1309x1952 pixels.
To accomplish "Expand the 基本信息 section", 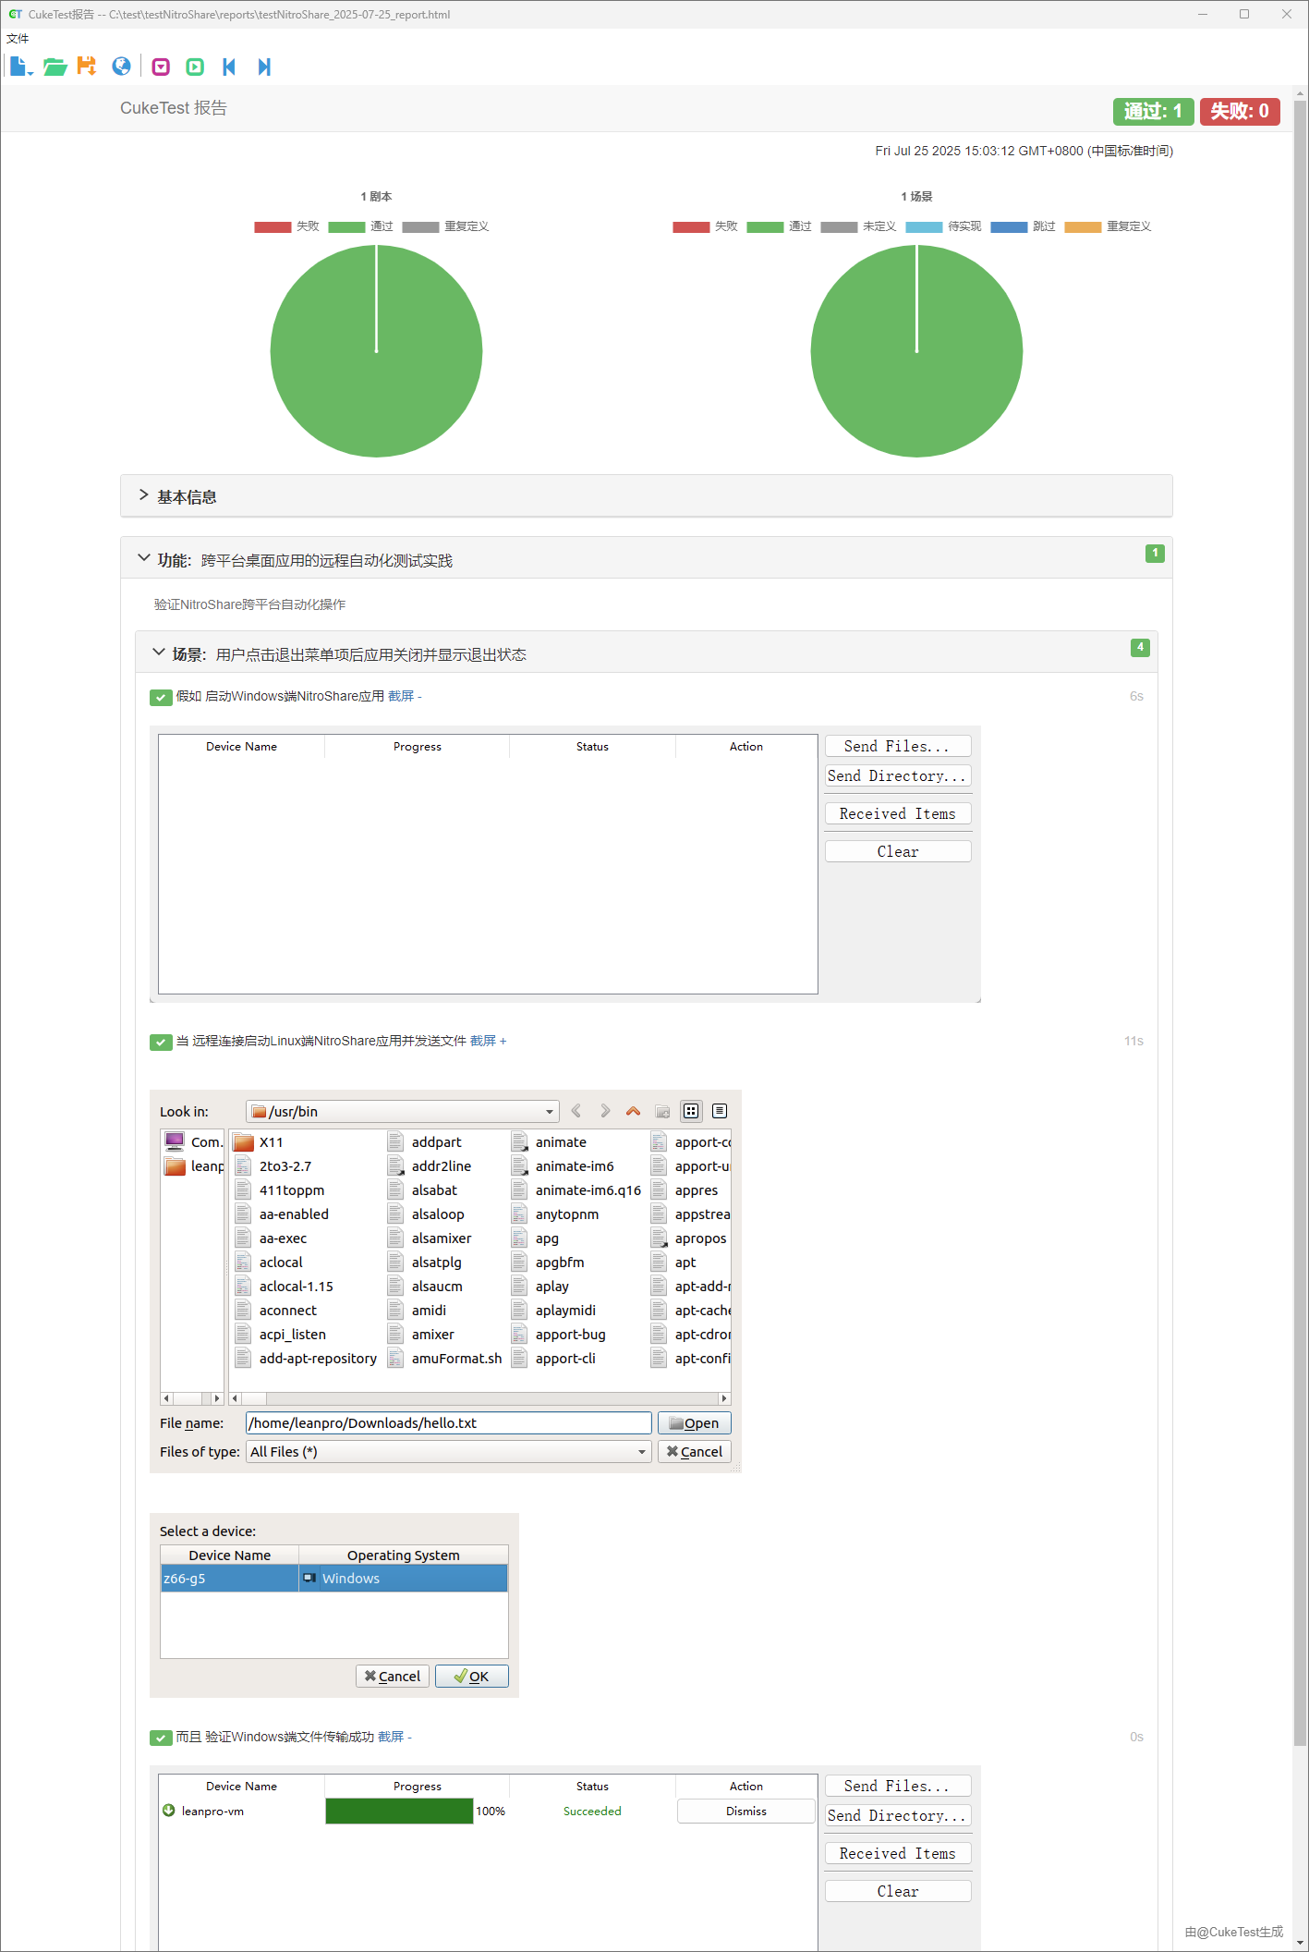I will point(144,496).
